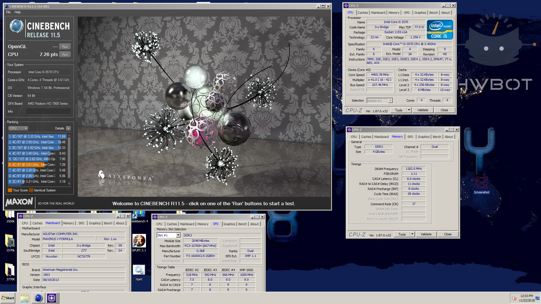Viewport: 541px width, 304px height.
Task: Select ranking row '1. 8C/16T @ 3.33 GHz'
Action: tap(37, 137)
